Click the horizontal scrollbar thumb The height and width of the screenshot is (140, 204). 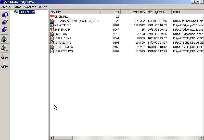coord(63,138)
